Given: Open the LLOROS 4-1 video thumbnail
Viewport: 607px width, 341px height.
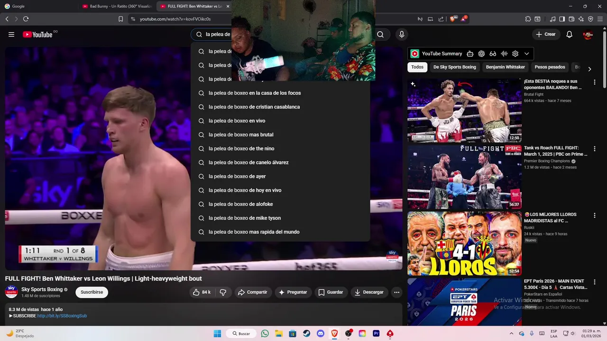Looking at the screenshot, I should tap(464, 243).
